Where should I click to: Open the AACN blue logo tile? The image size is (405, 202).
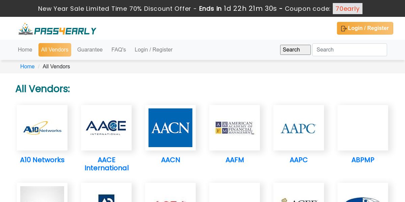(170, 128)
